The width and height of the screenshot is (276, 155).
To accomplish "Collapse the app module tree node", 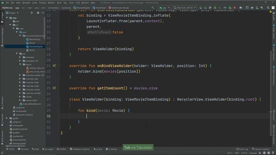I will [7, 18].
